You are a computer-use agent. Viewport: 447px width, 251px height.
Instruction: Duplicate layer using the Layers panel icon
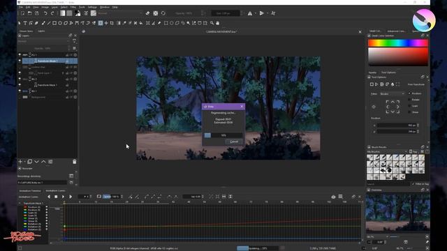(x=29, y=162)
